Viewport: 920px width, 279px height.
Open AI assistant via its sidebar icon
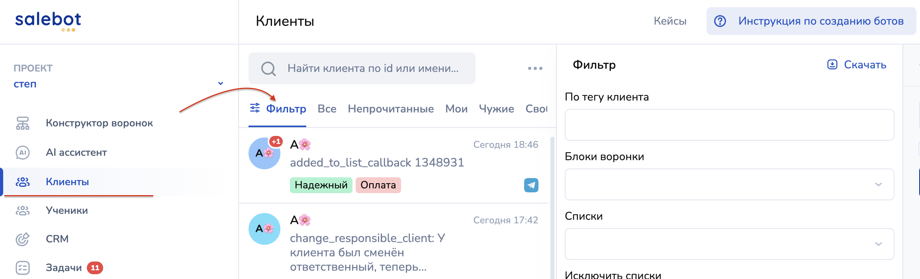pyautogui.click(x=23, y=153)
